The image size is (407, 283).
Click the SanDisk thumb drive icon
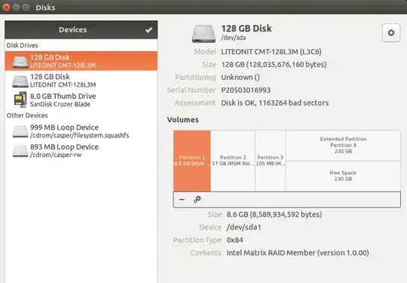coord(20,100)
